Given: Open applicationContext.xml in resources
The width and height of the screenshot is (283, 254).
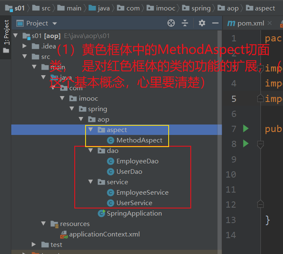Looking at the screenshot, I should [100, 234].
